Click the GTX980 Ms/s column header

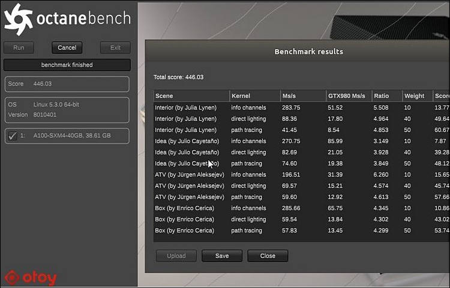(x=349, y=96)
